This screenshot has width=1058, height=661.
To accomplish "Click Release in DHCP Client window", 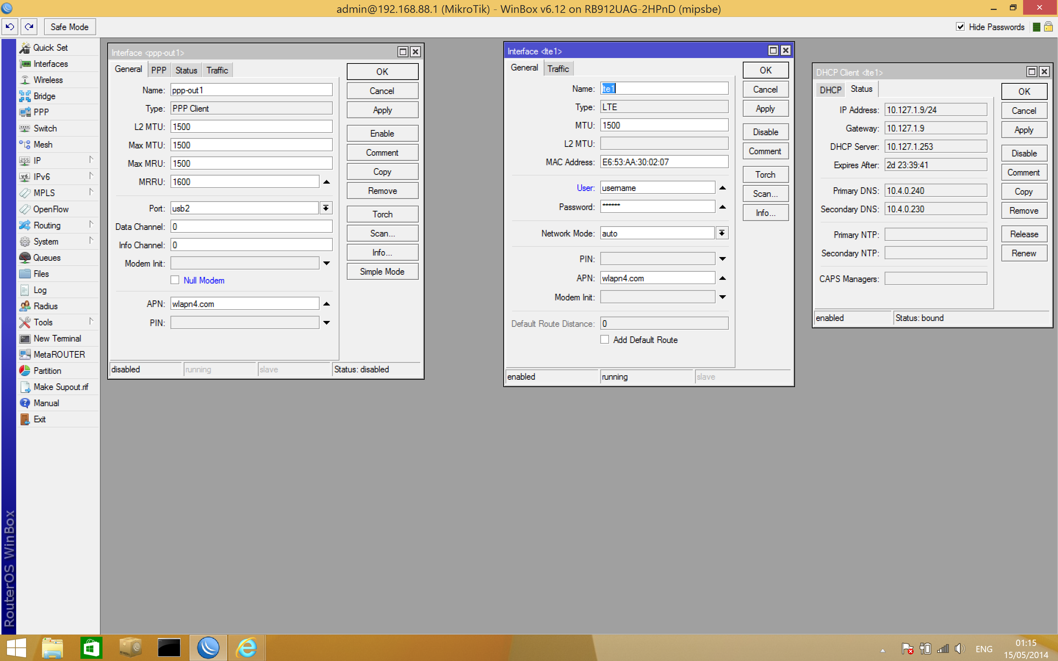I will 1024,234.
